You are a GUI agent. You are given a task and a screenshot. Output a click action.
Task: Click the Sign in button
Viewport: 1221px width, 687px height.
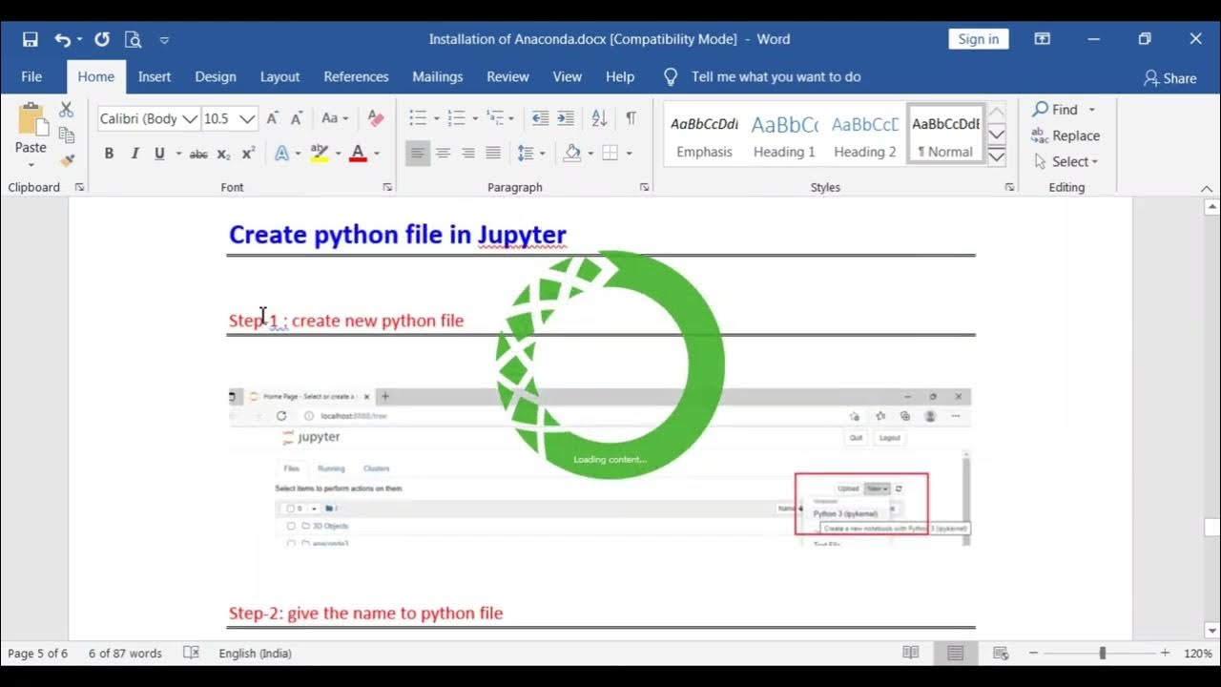tap(979, 39)
